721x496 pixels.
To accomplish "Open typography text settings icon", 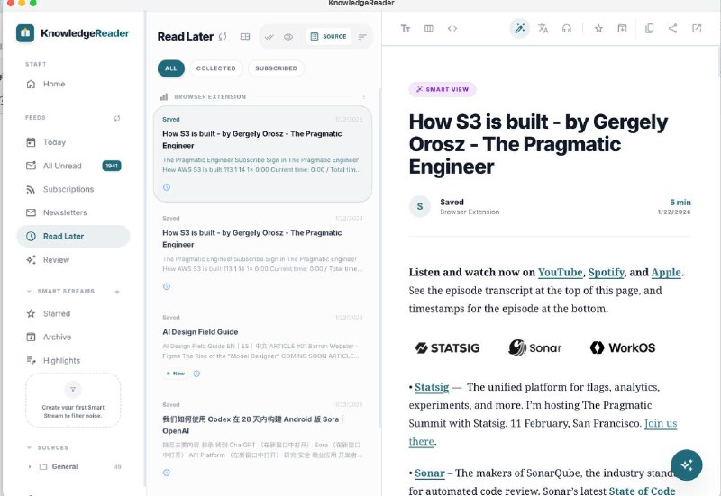I will point(405,29).
